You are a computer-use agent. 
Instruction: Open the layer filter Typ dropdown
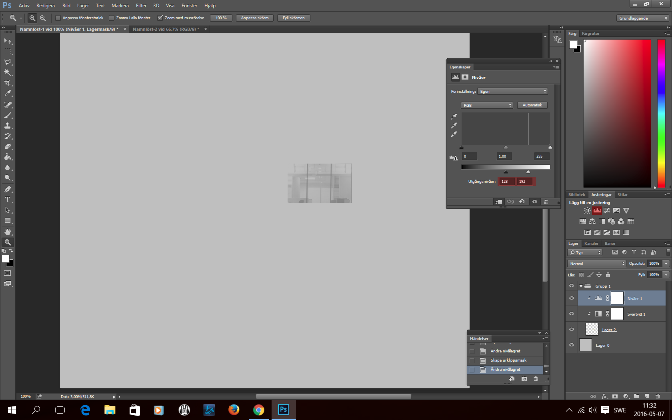click(x=585, y=252)
